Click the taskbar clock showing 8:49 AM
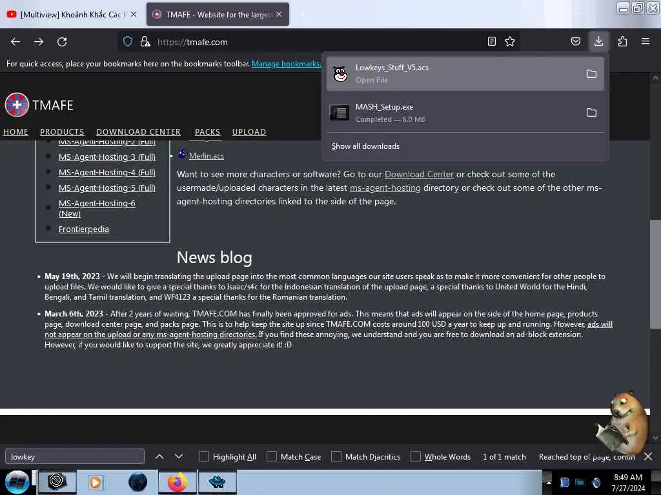 click(628, 483)
